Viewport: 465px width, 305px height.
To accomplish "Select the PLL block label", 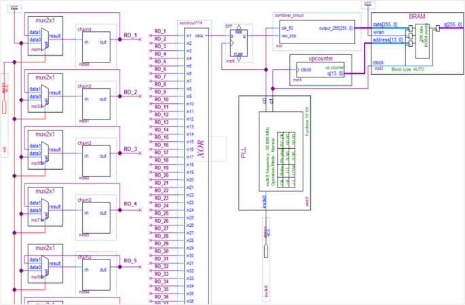I will pyautogui.click(x=244, y=152).
